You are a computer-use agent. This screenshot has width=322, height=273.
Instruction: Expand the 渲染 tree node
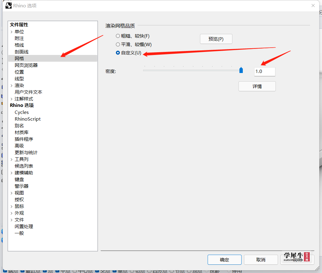[x=12, y=86]
